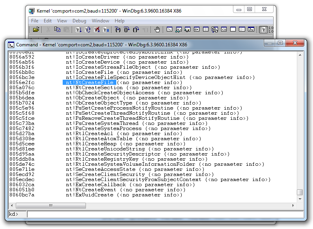This screenshot has width=313, height=229.
Task: Open the Call Stack window toolbar icon
Action: tap(215, 29)
